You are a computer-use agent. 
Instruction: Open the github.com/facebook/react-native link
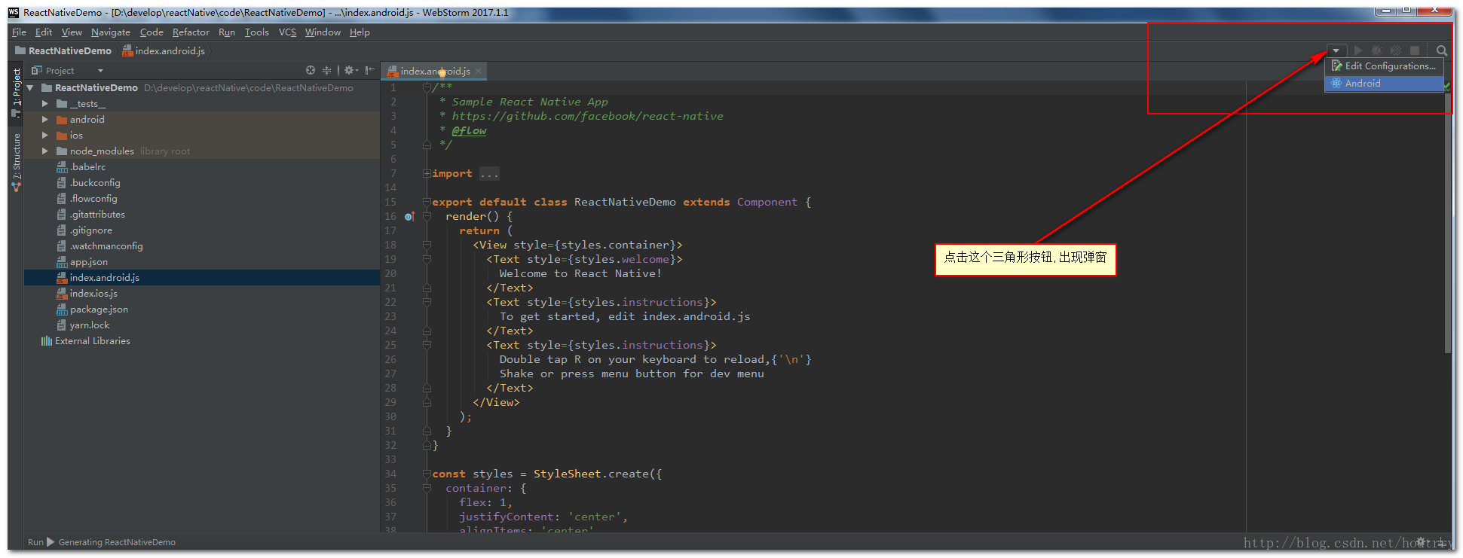587,116
